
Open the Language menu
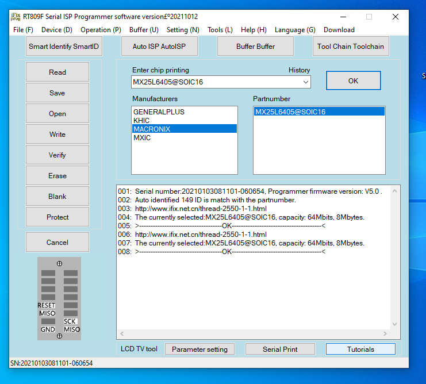(x=295, y=30)
